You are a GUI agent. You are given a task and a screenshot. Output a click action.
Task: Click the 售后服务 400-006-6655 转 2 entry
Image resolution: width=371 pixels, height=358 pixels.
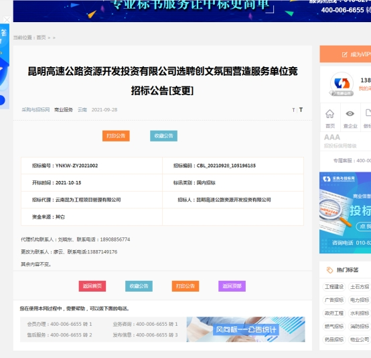point(60,335)
